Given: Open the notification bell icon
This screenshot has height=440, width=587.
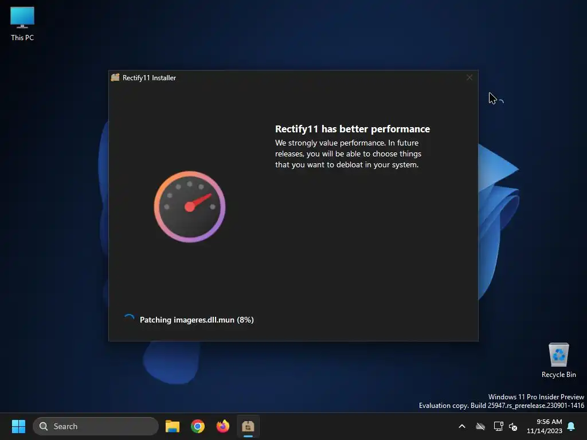Looking at the screenshot, I should [572, 426].
